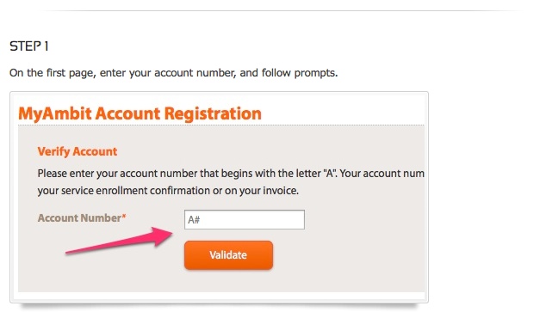Click the Account Number label

(x=79, y=217)
